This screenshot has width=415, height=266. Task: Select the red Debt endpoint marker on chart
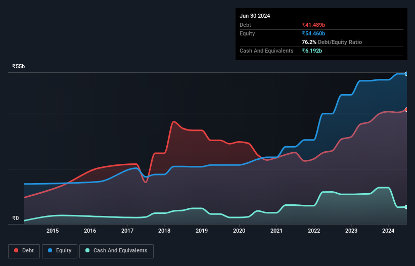(x=406, y=110)
